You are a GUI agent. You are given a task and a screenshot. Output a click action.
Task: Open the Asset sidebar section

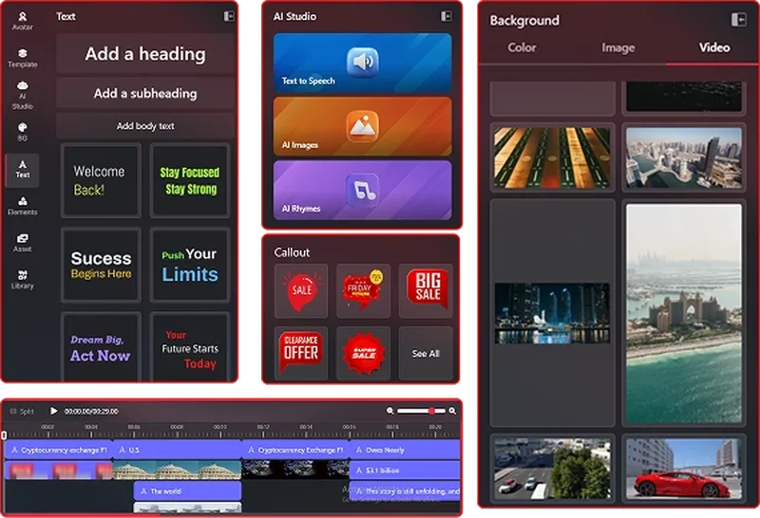[22, 242]
